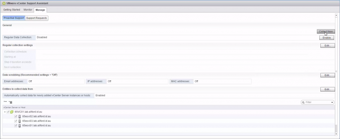Select the 65esxi01.lab.allford.id.au host row
Screen dimensions: 340x139
click(x=168, y=126)
